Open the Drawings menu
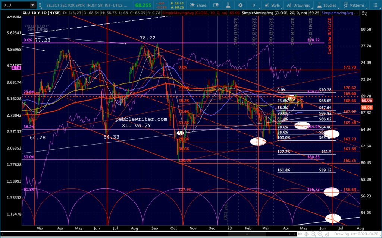The height and width of the screenshot is (238, 382). pyautogui.click(x=299, y=5)
